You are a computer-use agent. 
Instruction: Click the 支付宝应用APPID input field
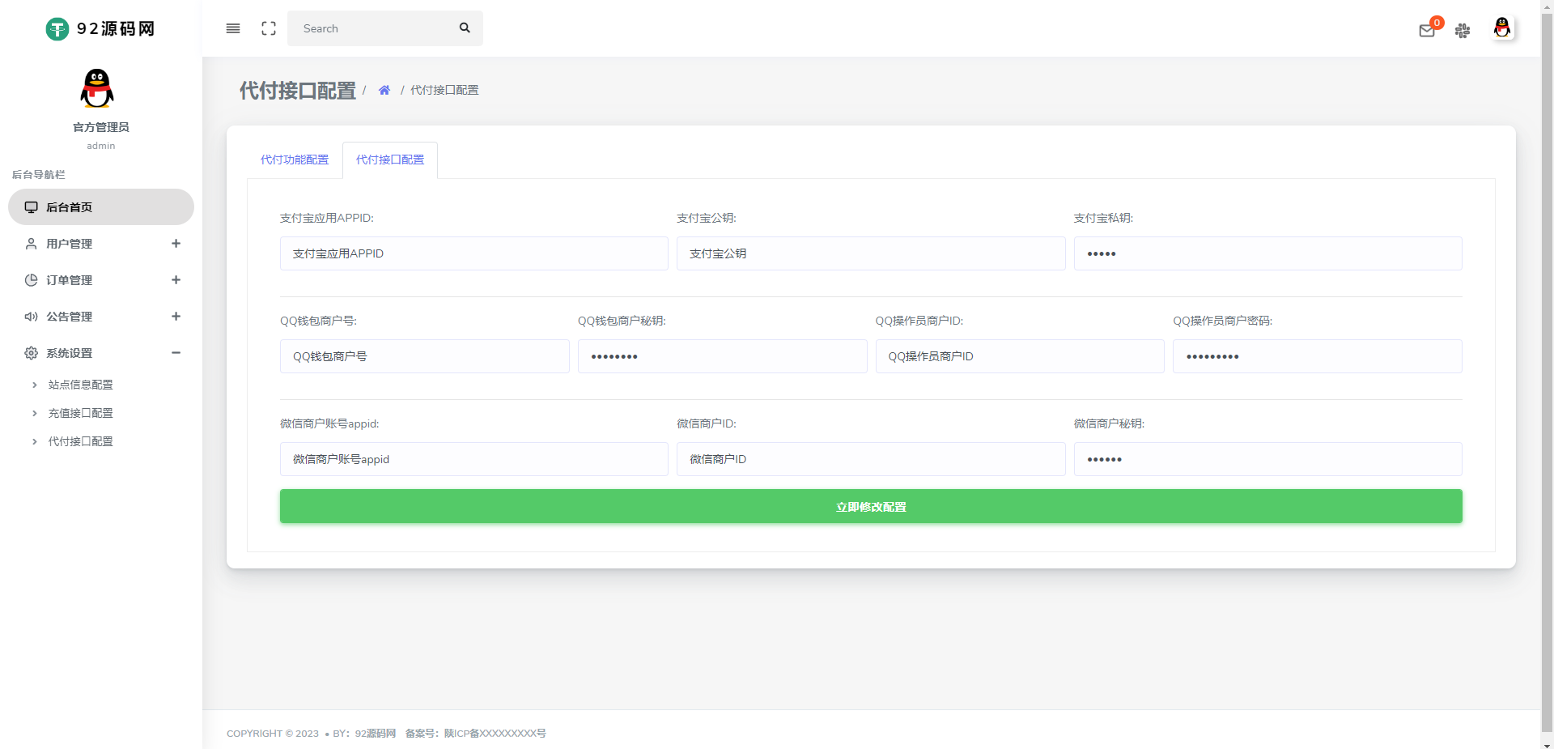tap(474, 253)
